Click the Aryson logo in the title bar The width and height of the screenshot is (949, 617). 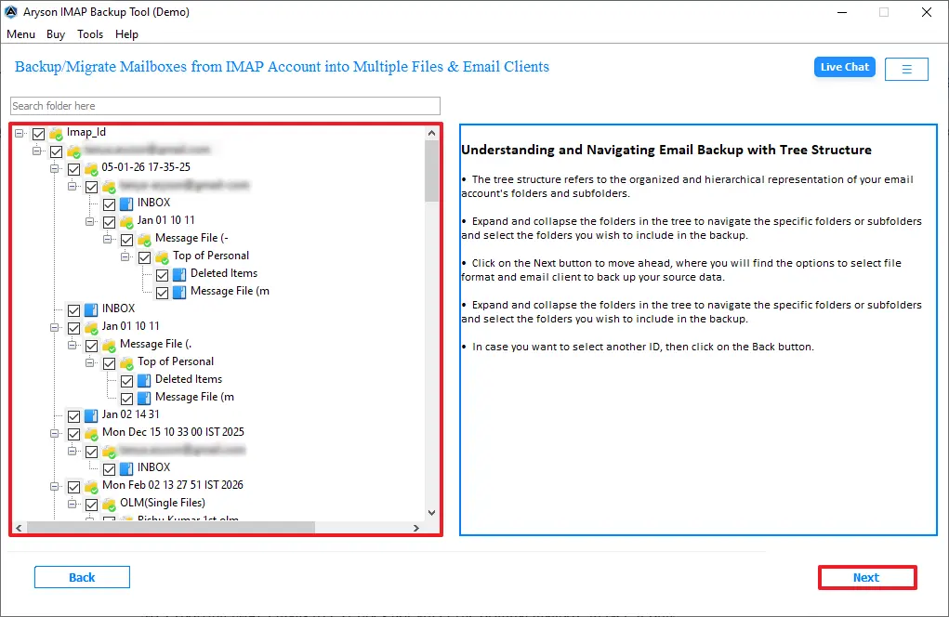11,11
